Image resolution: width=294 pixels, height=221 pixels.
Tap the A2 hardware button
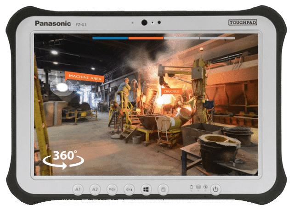tap(95, 189)
